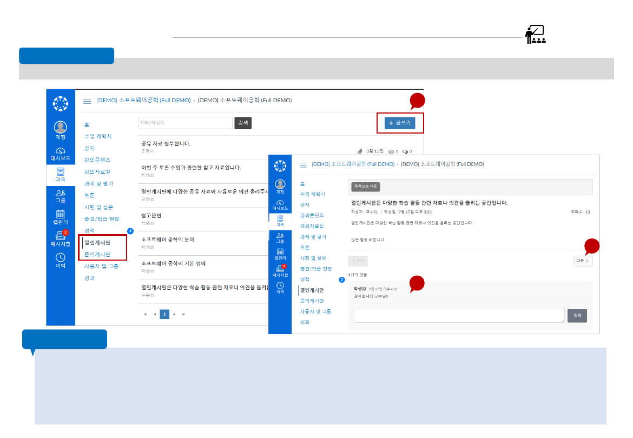Click the + 글쓰기 write button
Screen dimensions: 633x438
point(400,123)
